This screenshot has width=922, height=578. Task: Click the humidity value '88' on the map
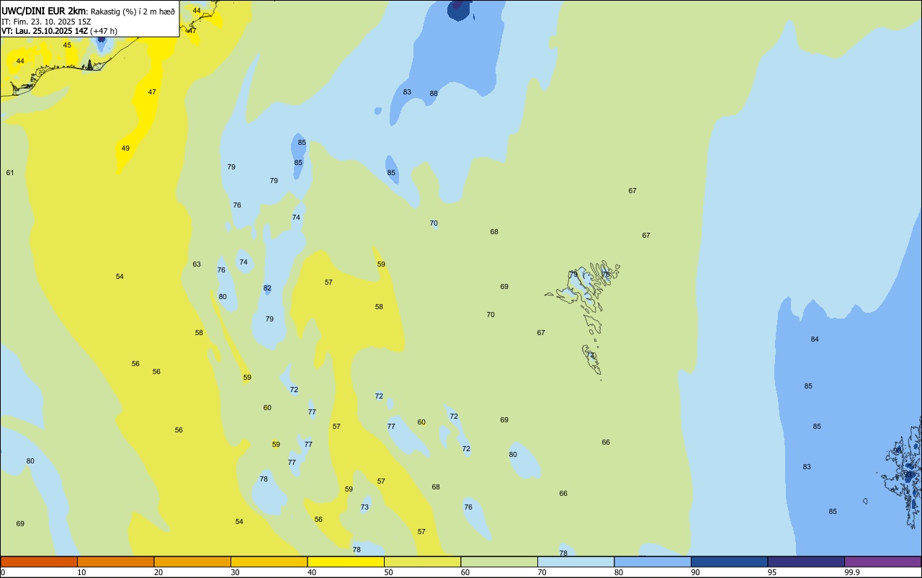click(x=434, y=94)
